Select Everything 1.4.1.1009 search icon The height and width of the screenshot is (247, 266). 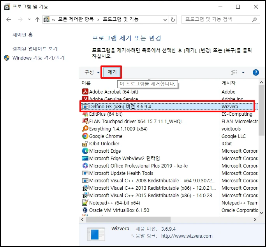point(85,129)
